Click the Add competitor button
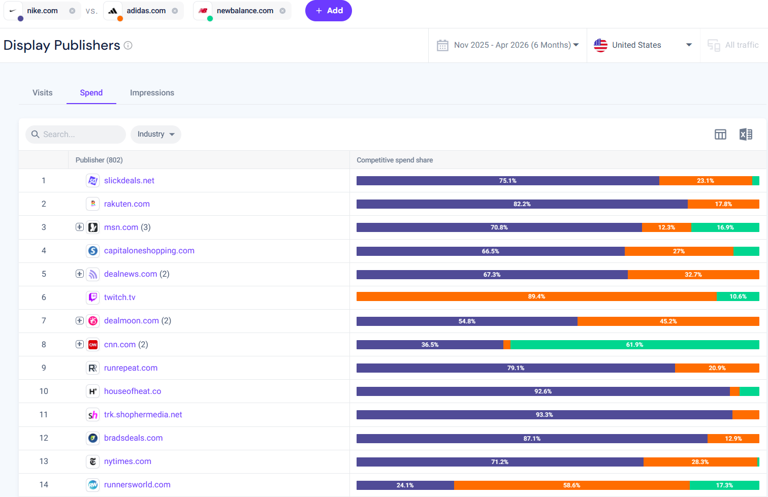768x497 pixels. pyautogui.click(x=329, y=11)
